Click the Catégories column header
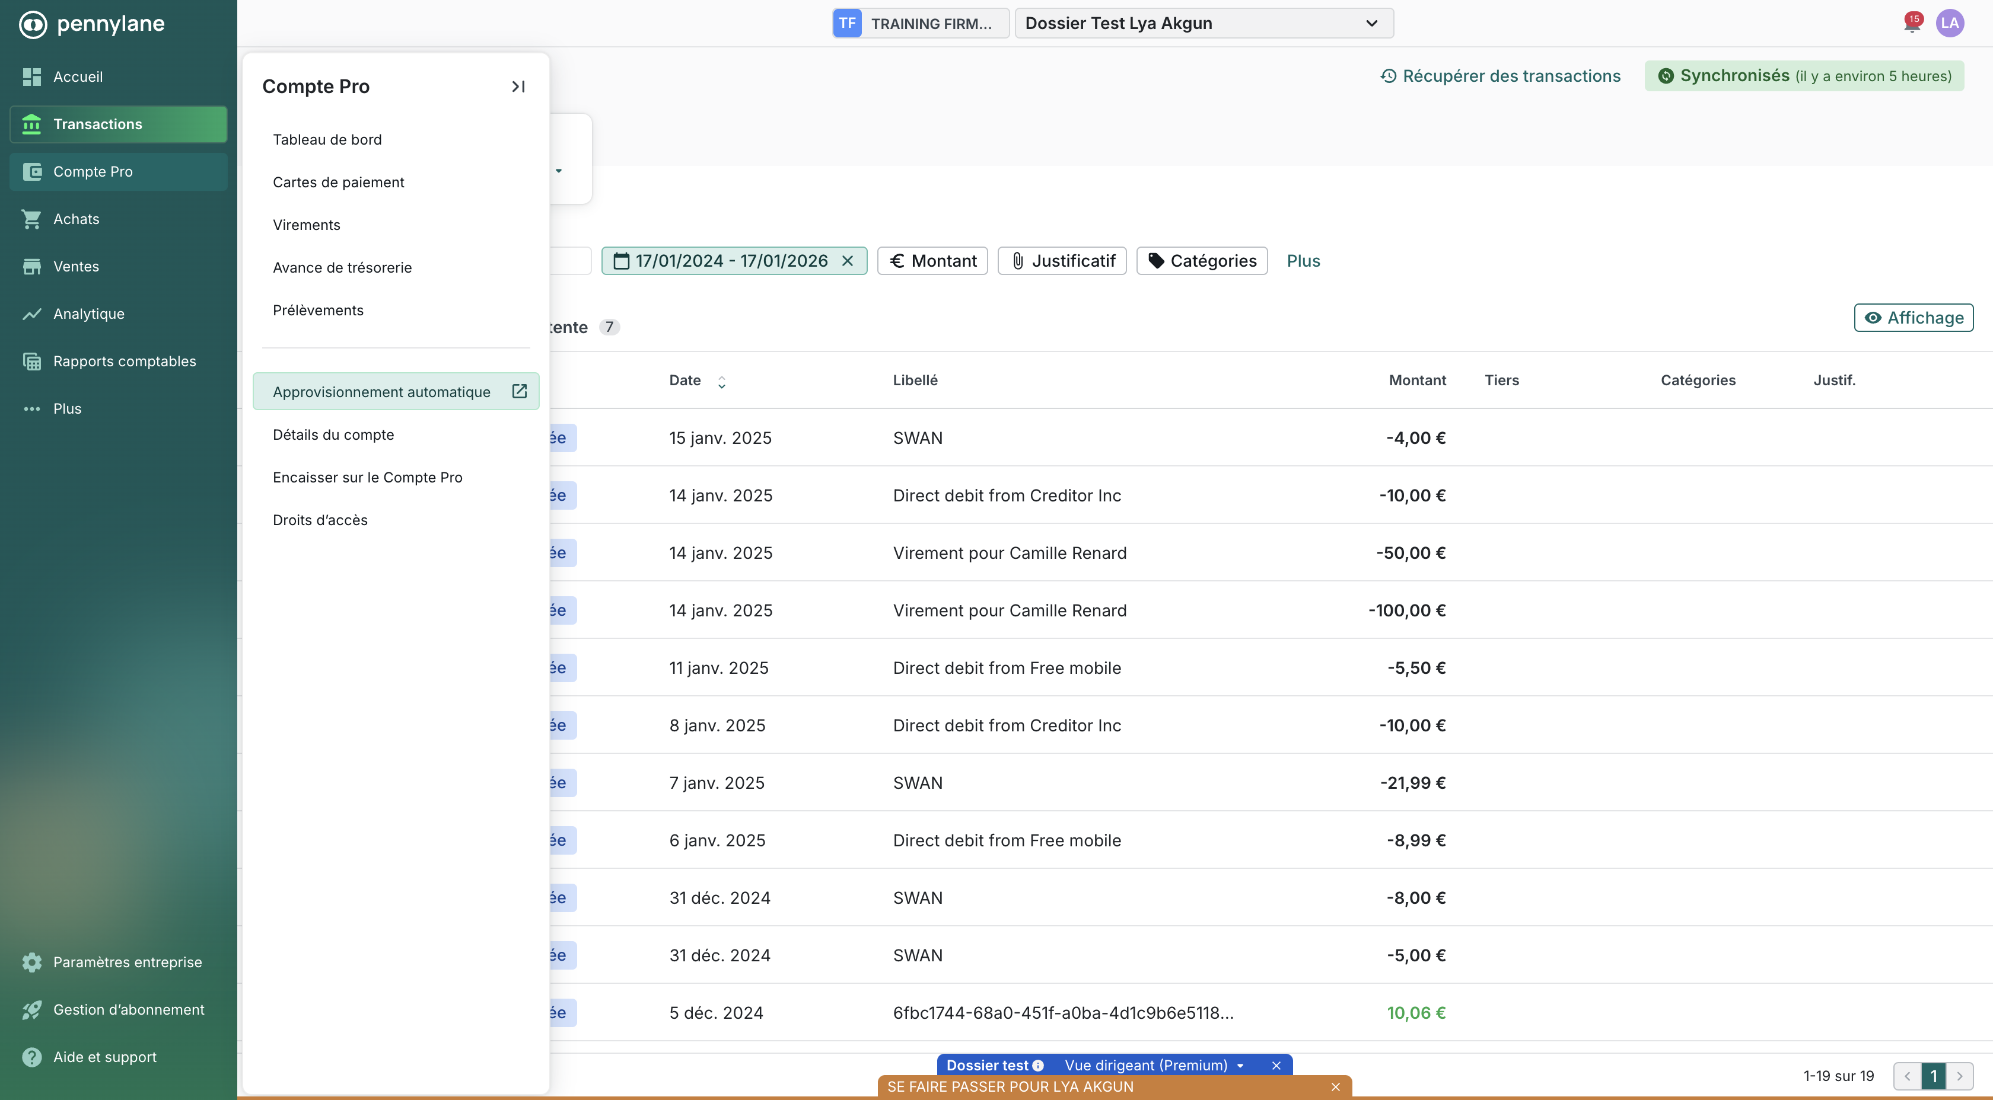Viewport: 1993px width, 1100px height. click(1698, 380)
